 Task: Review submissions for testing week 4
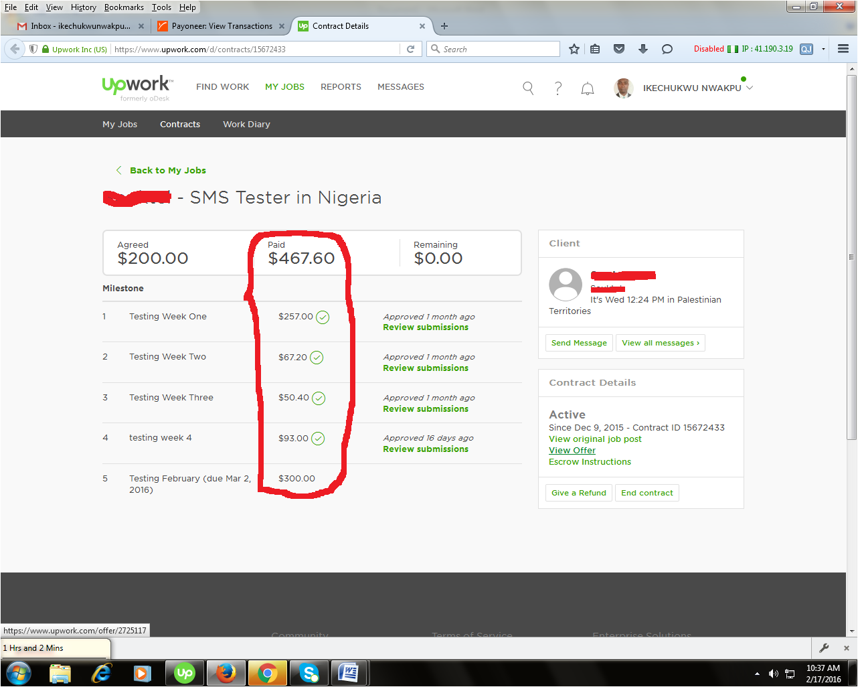click(x=426, y=449)
